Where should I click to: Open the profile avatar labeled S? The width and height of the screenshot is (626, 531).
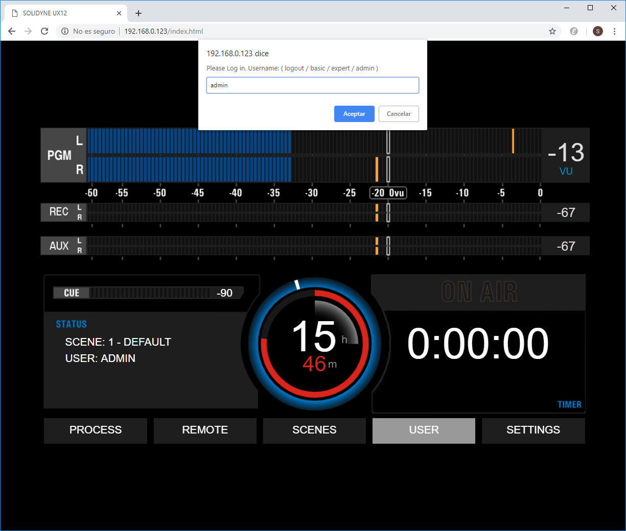click(598, 31)
